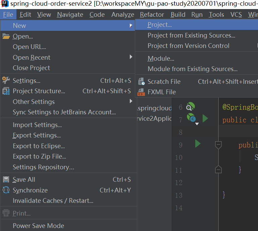
Task: Open the Navigate menu
Action: pos(70,15)
